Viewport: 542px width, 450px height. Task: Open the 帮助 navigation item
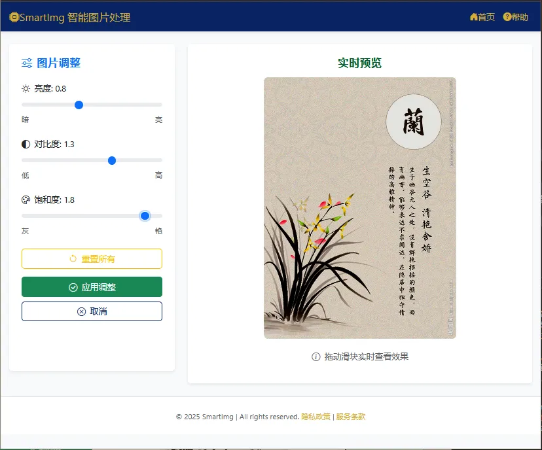click(515, 17)
